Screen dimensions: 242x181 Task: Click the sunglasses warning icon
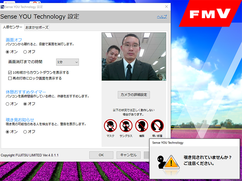(126, 126)
